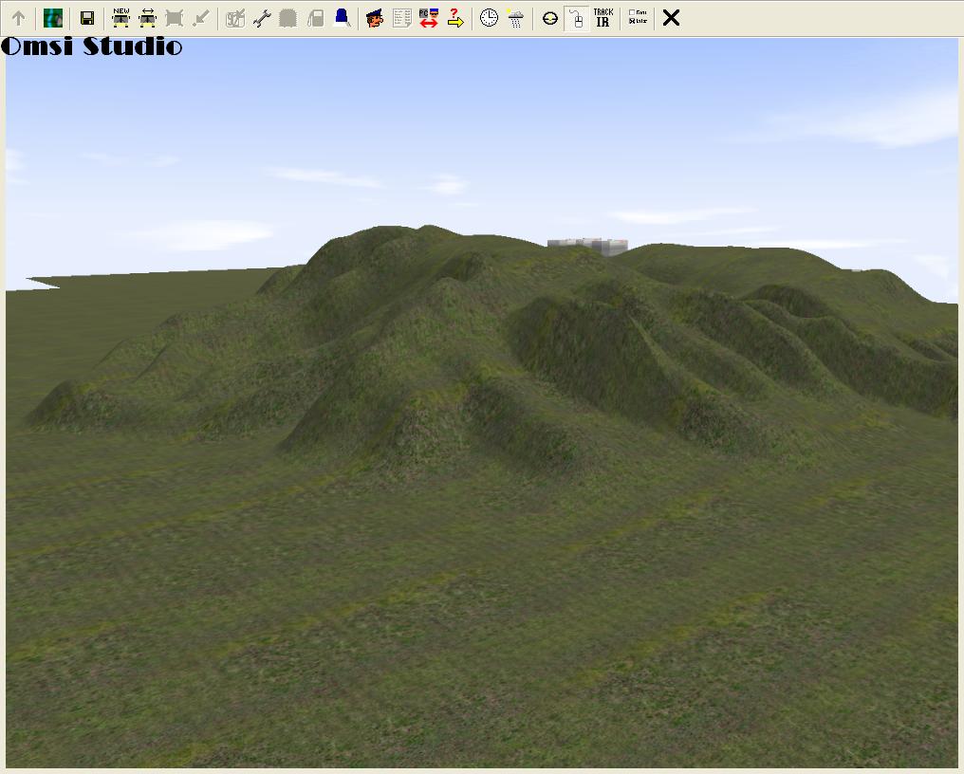Viewport: 964px width, 774px height.
Task: Click the black X exit button
Action: pos(671,18)
